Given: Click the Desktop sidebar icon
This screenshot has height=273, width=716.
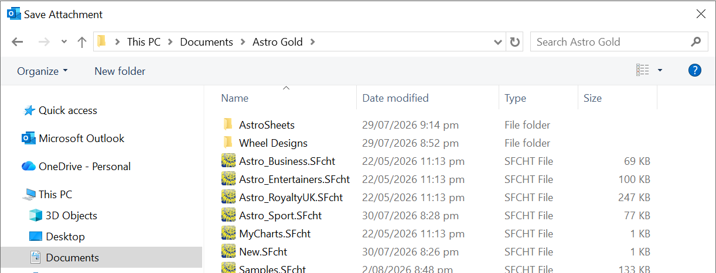Looking at the screenshot, I should (36, 237).
